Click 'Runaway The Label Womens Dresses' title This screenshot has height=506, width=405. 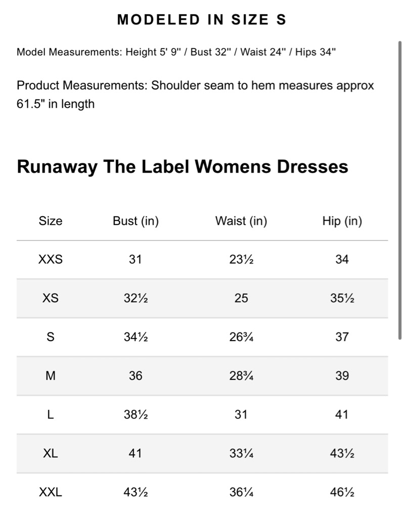point(183,167)
